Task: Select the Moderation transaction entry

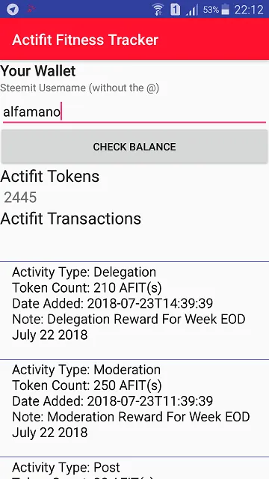Action: (134, 409)
